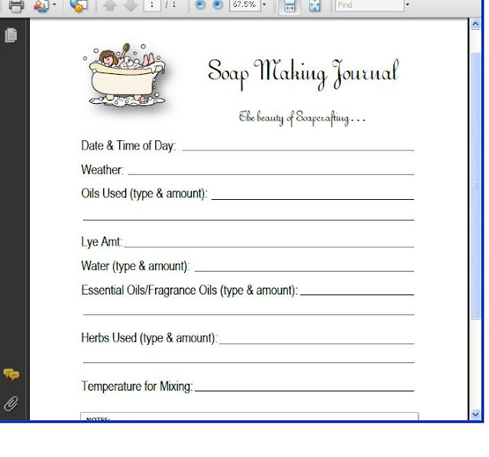This screenshot has width=489, height=457.
Task: Open the zoom level dropdown arrow
Action: click(x=264, y=5)
